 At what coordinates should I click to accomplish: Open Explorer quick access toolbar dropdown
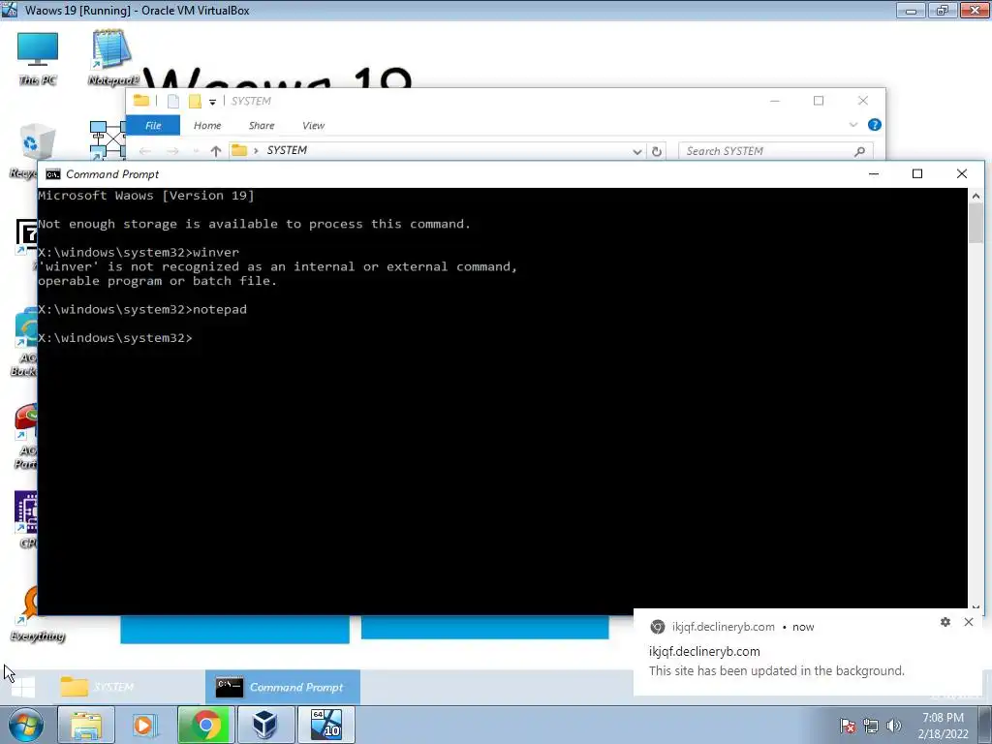click(x=212, y=102)
